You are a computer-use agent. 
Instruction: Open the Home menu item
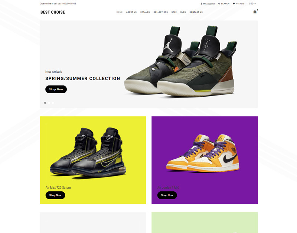click(119, 12)
